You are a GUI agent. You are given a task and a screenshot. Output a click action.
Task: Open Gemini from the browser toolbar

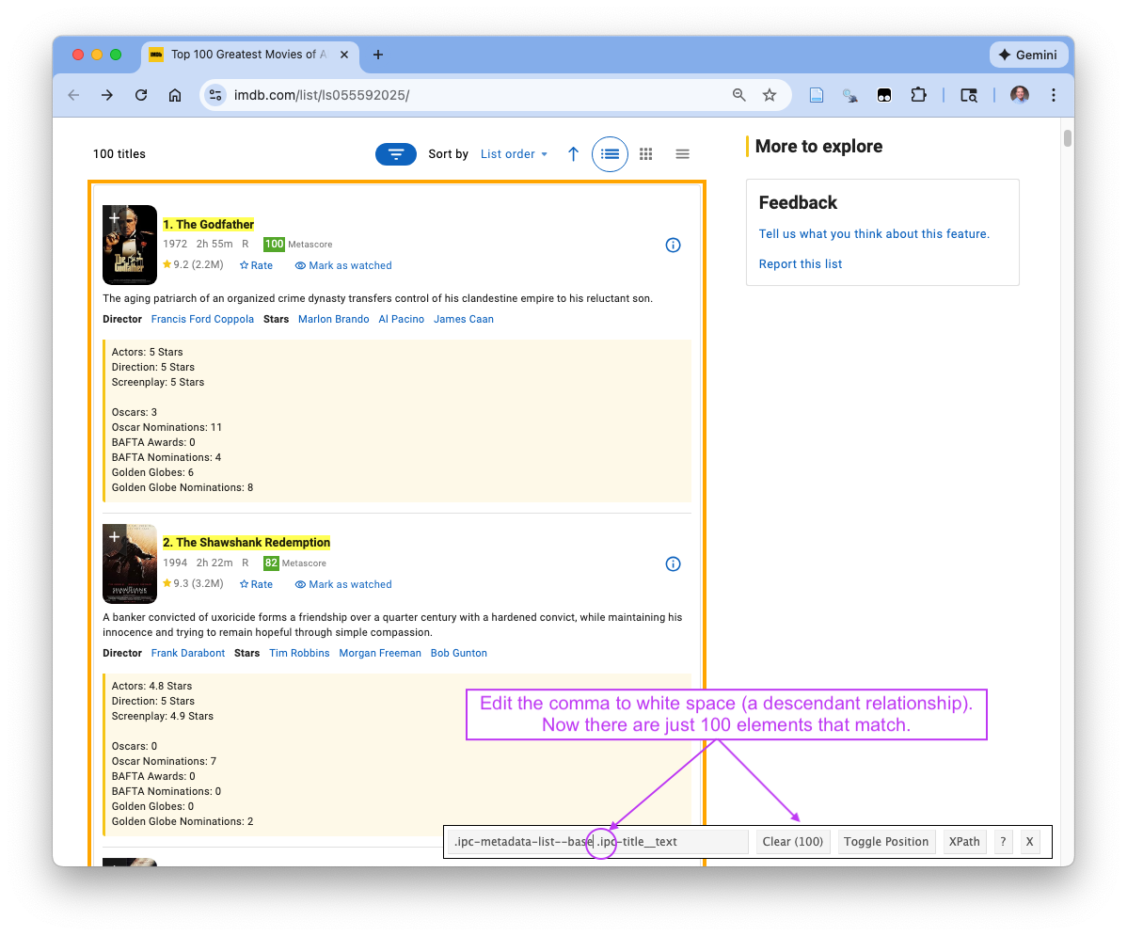click(x=1029, y=54)
